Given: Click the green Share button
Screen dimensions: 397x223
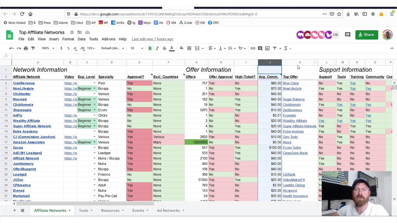Looking at the screenshot, I should tap(367, 35).
